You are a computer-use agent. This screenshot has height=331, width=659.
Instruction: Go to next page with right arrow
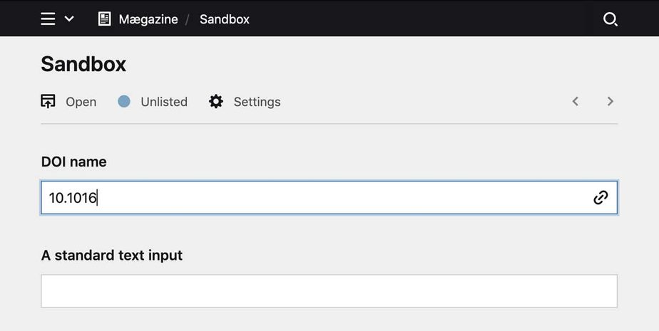coord(611,102)
